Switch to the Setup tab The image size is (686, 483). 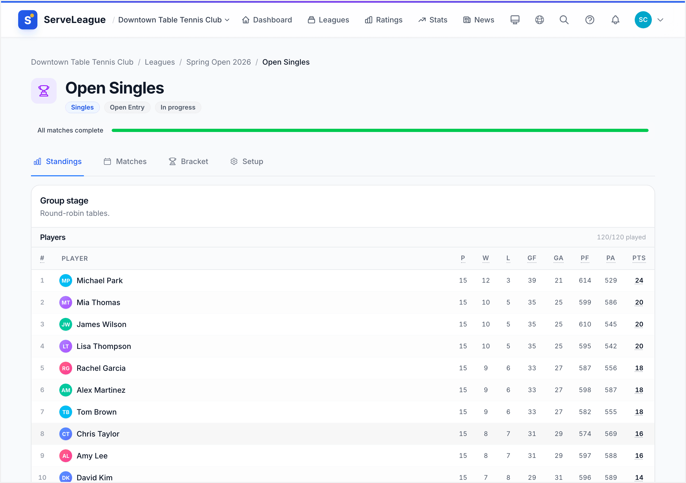point(247,162)
